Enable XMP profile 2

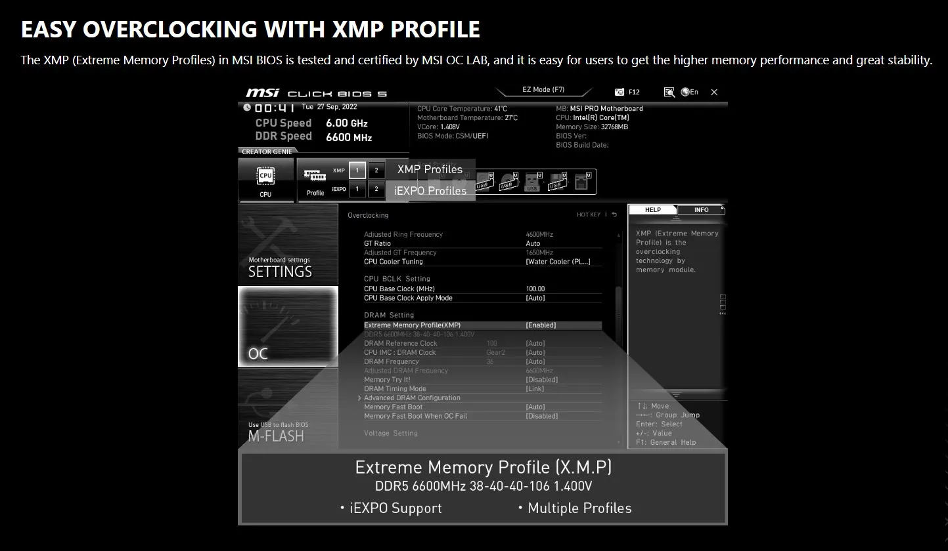376,171
